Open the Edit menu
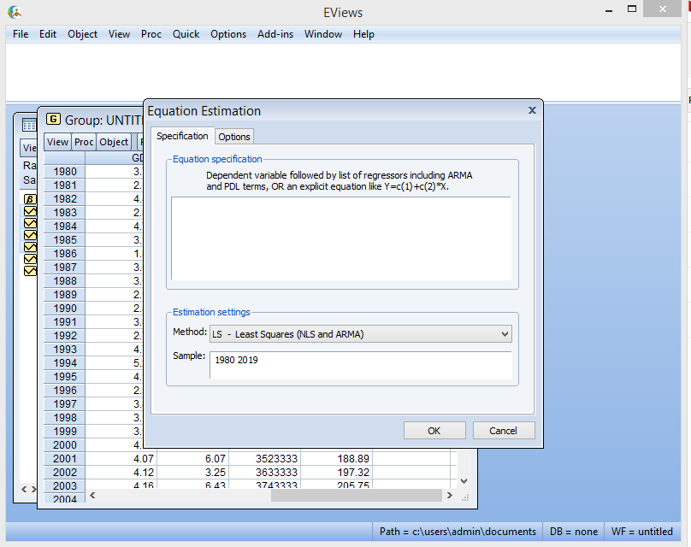The height and width of the screenshot is (547, 691). (x=48, y=34)
